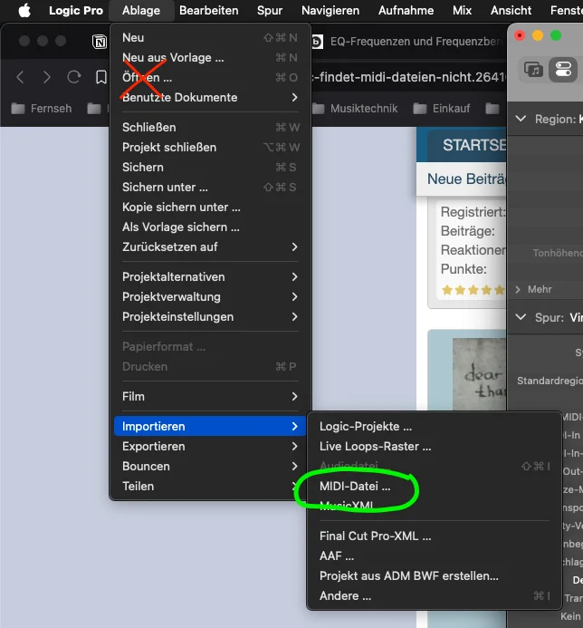
Task: Click the browser bookmark icon
Action: pos(100,77)
